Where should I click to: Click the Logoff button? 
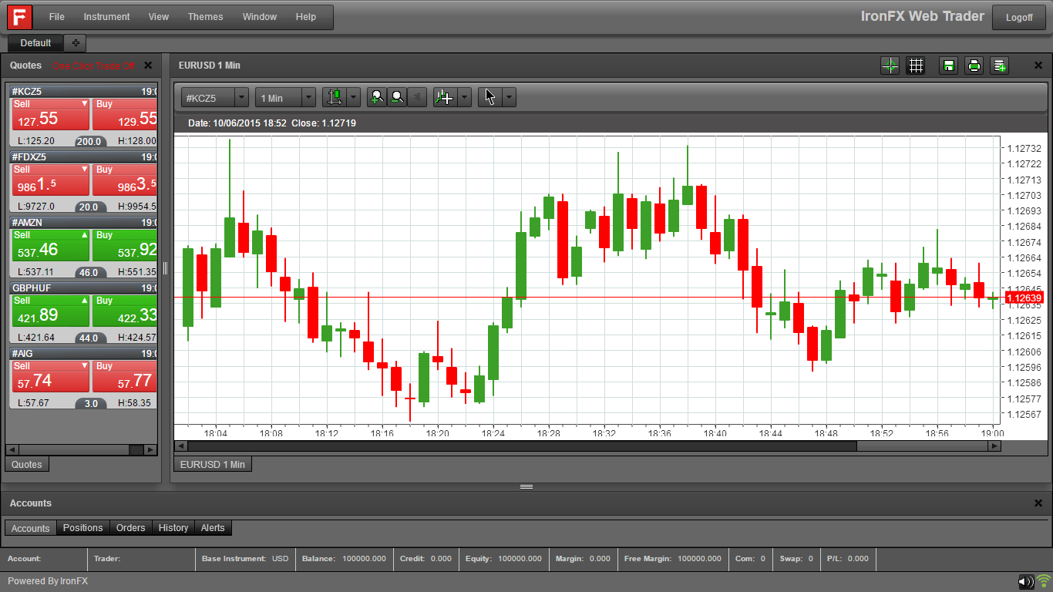(x=1019, y=17)
